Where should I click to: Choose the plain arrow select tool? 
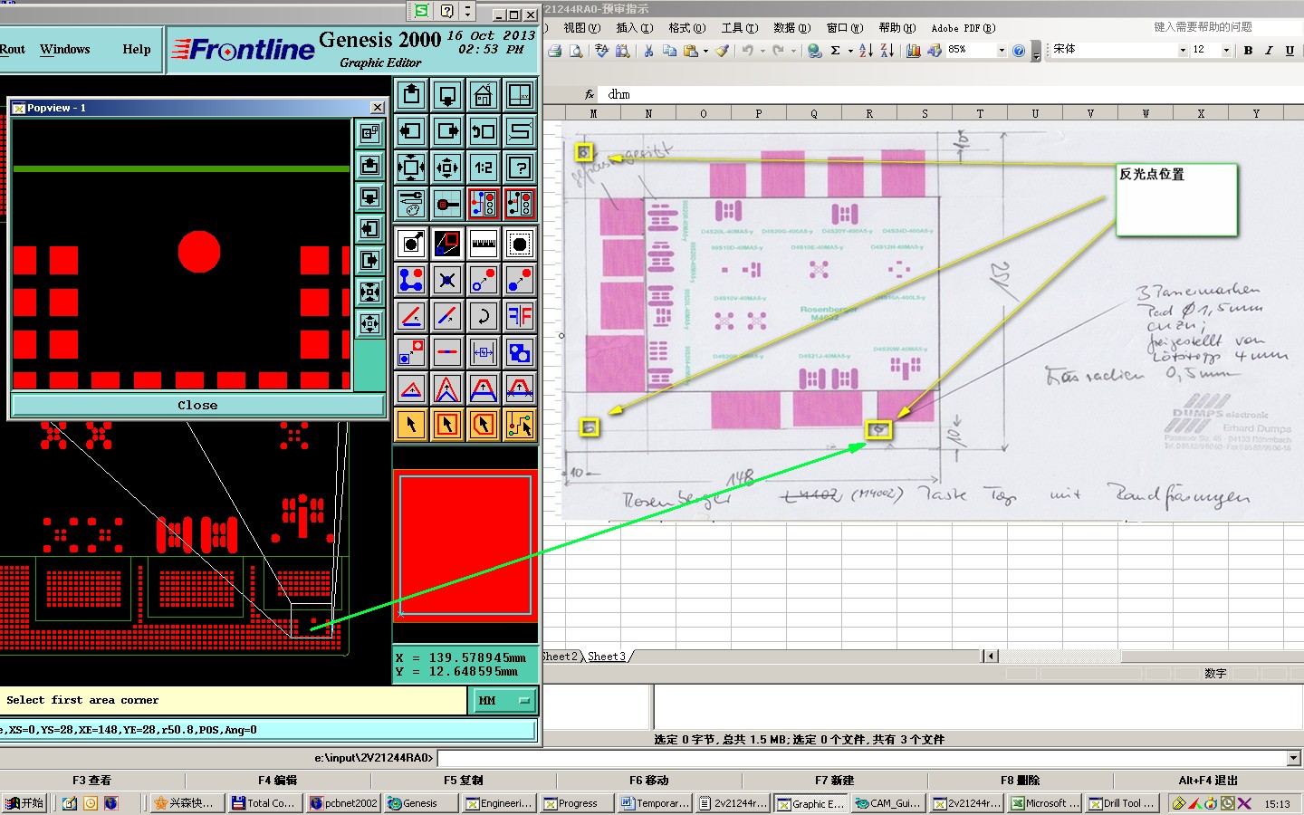click(x=411, y=425)
